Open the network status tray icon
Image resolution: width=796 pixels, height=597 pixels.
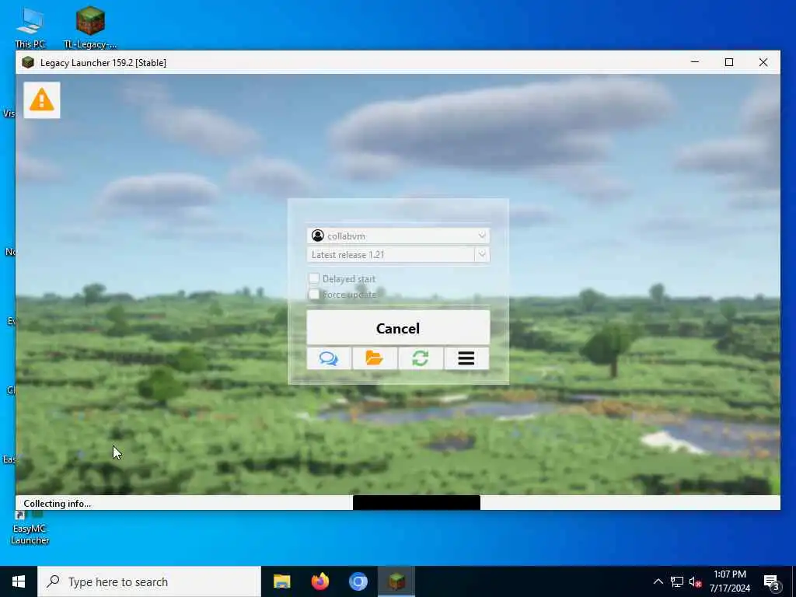677,581
